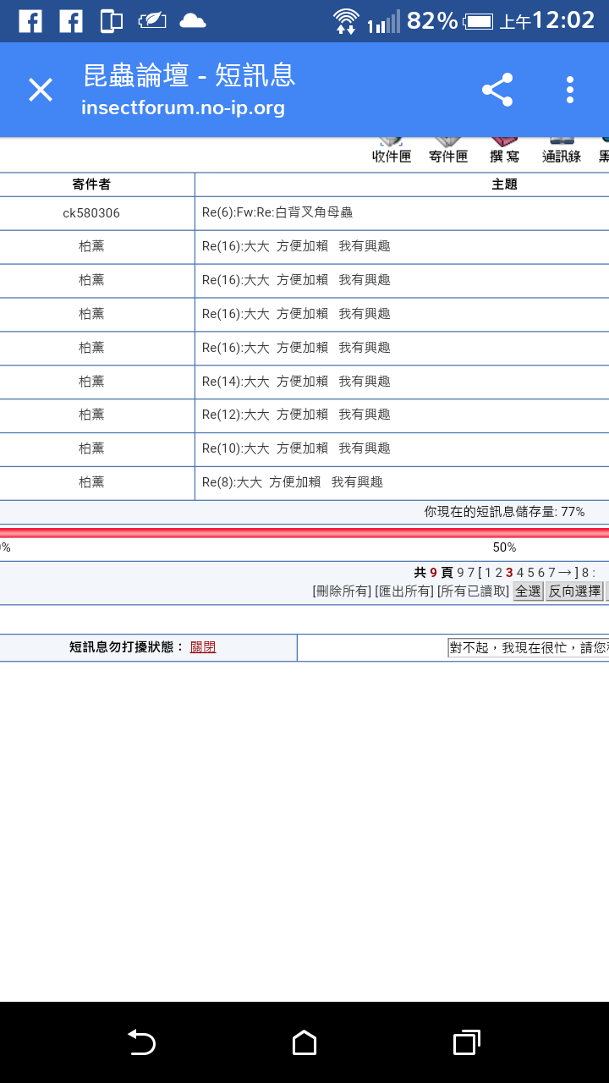Viewport: 609px width, 1083px height.
Task: Click the away message text field
Action: 528,648
